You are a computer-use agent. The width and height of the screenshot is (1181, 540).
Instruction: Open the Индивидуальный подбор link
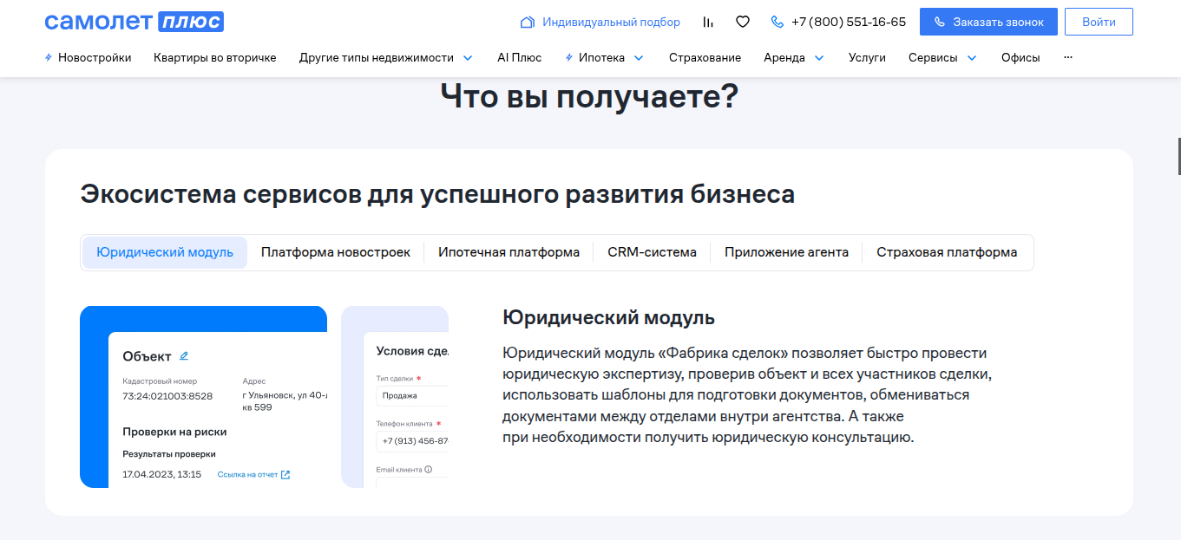click(612, 22)
